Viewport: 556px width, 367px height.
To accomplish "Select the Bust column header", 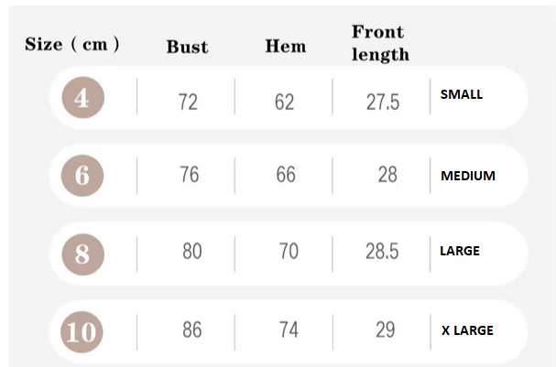I will tap(187, 47).
